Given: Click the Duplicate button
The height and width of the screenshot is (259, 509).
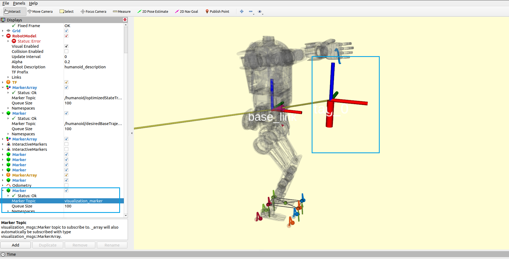Looking at the screenshot, I should click(48, 245).
